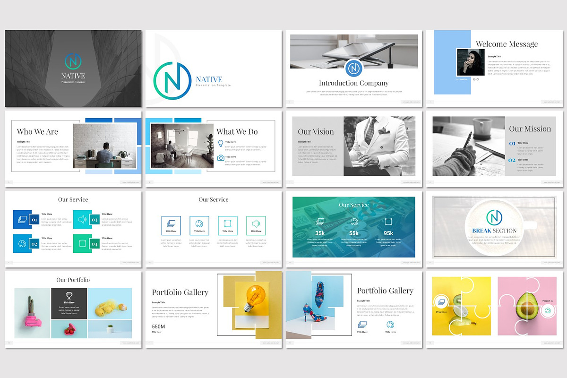The width and height of the screenshot is (567, 378).
Task: Click the white frame icon above 95k
Action: pos(388,222)
